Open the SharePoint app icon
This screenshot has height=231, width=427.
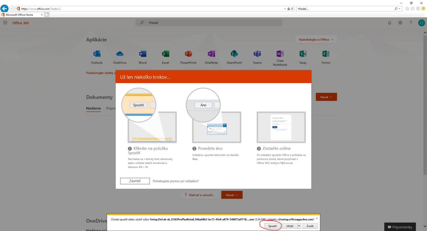[234, 54]
